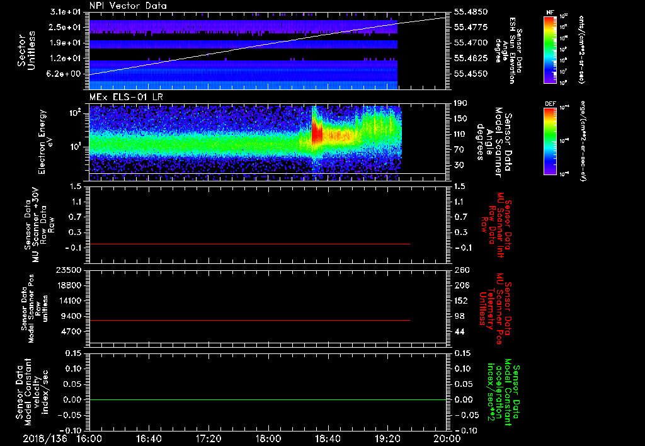Click the 110 scanner angle tick label
Viewport: 645px width, 446px height.
[x=460, y=134]
